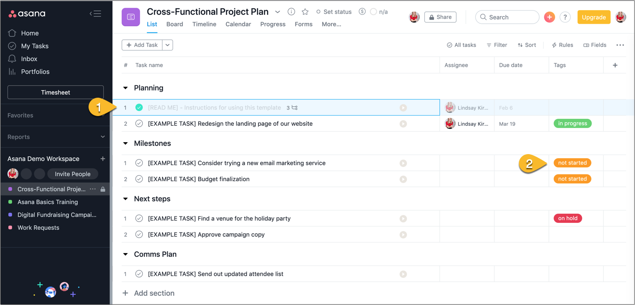Open the three-dot more options in toolbar
Viewport: 635px width, 305px height.
click(620, 45)
